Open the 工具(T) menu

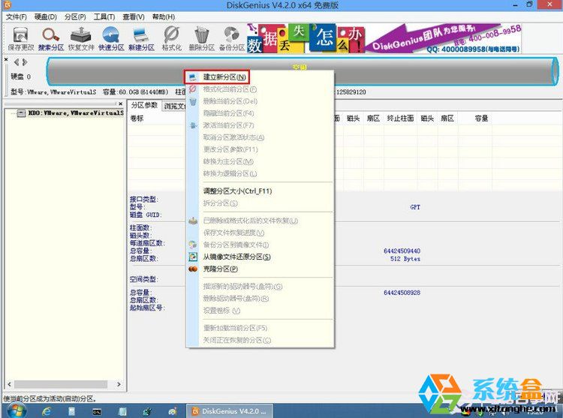[x=104, y=17]
